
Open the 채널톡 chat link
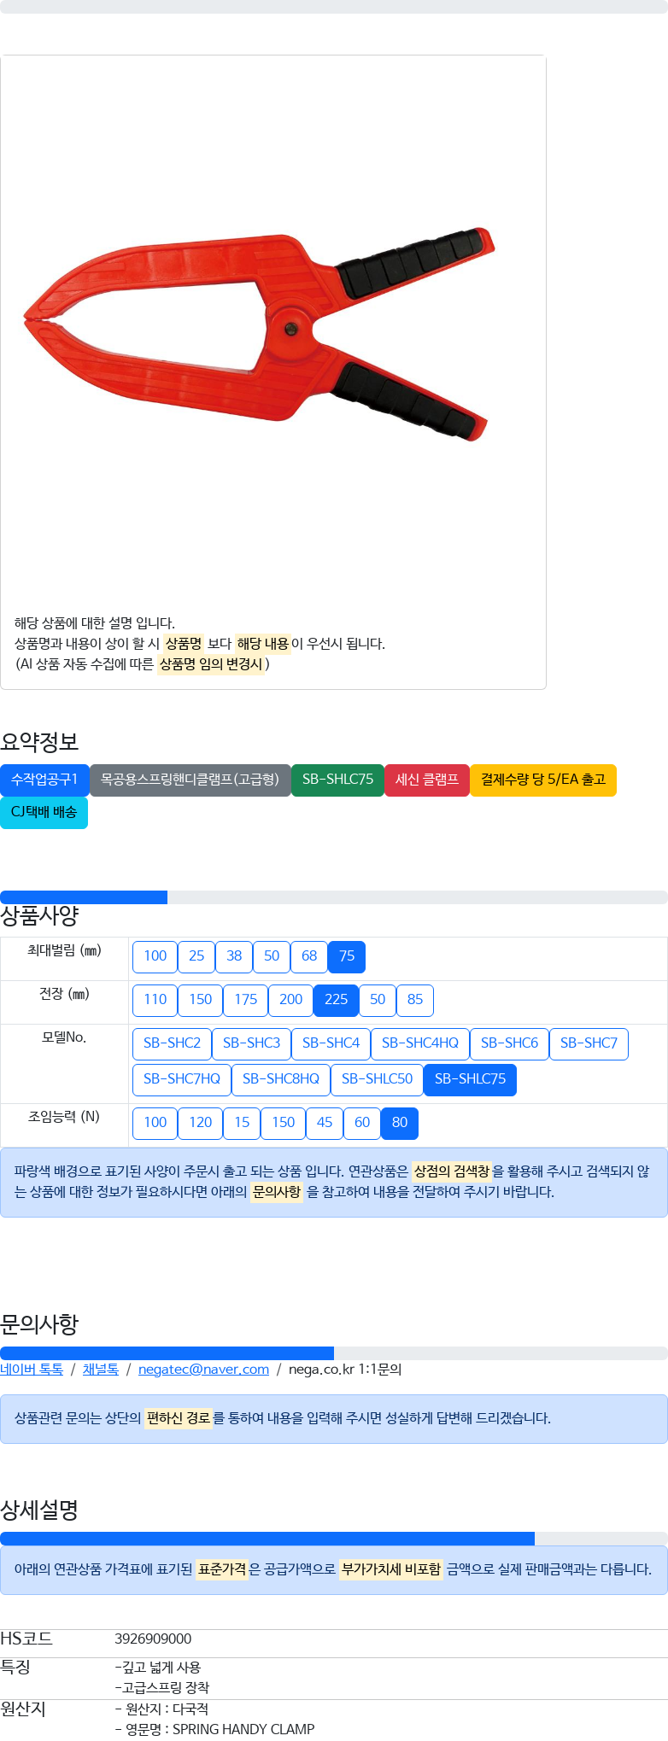tap(101, 1370)
